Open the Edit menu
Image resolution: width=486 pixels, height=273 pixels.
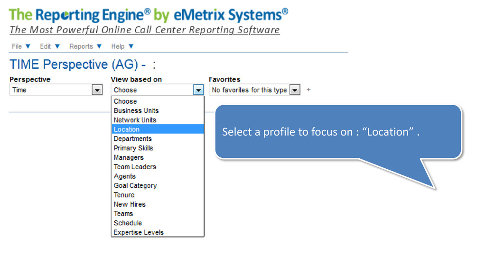49,46
